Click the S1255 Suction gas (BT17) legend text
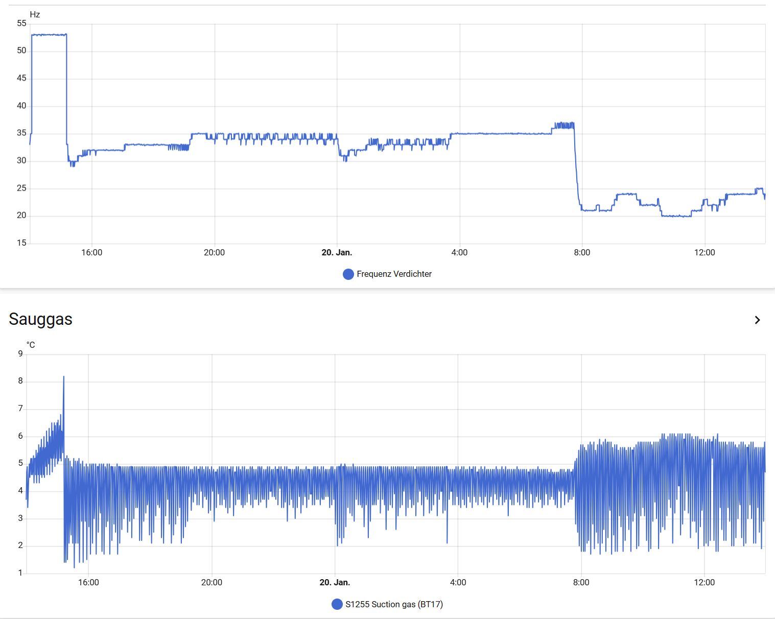This screenshot has width=775, height=619. (x=394, y=605)
